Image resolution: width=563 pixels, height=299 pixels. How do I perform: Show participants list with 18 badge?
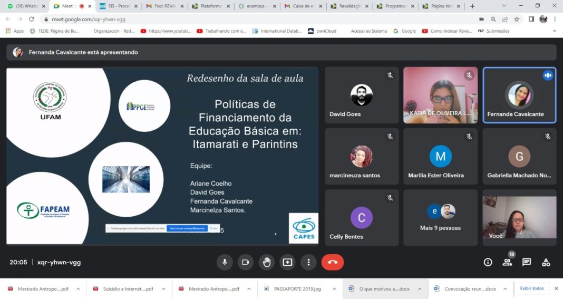[x=507, y=262]
